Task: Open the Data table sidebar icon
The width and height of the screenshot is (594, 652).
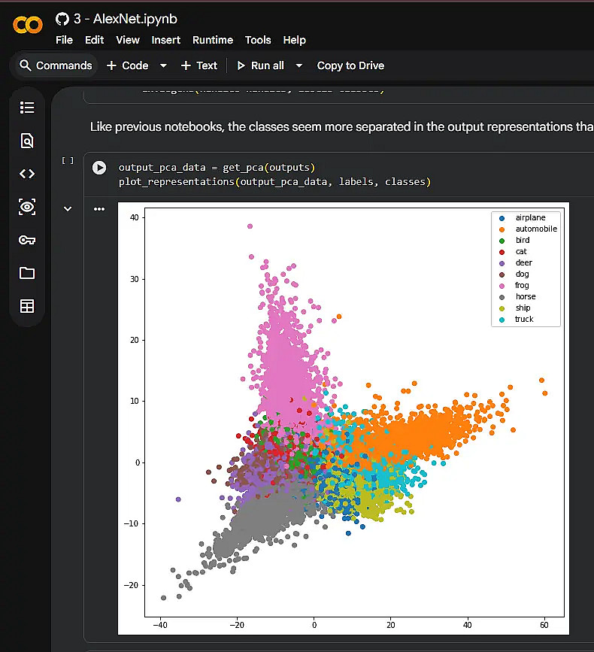Action: [x=27, y=306]
